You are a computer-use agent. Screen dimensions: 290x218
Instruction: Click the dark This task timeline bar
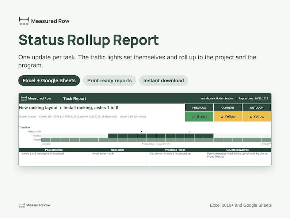161,136
